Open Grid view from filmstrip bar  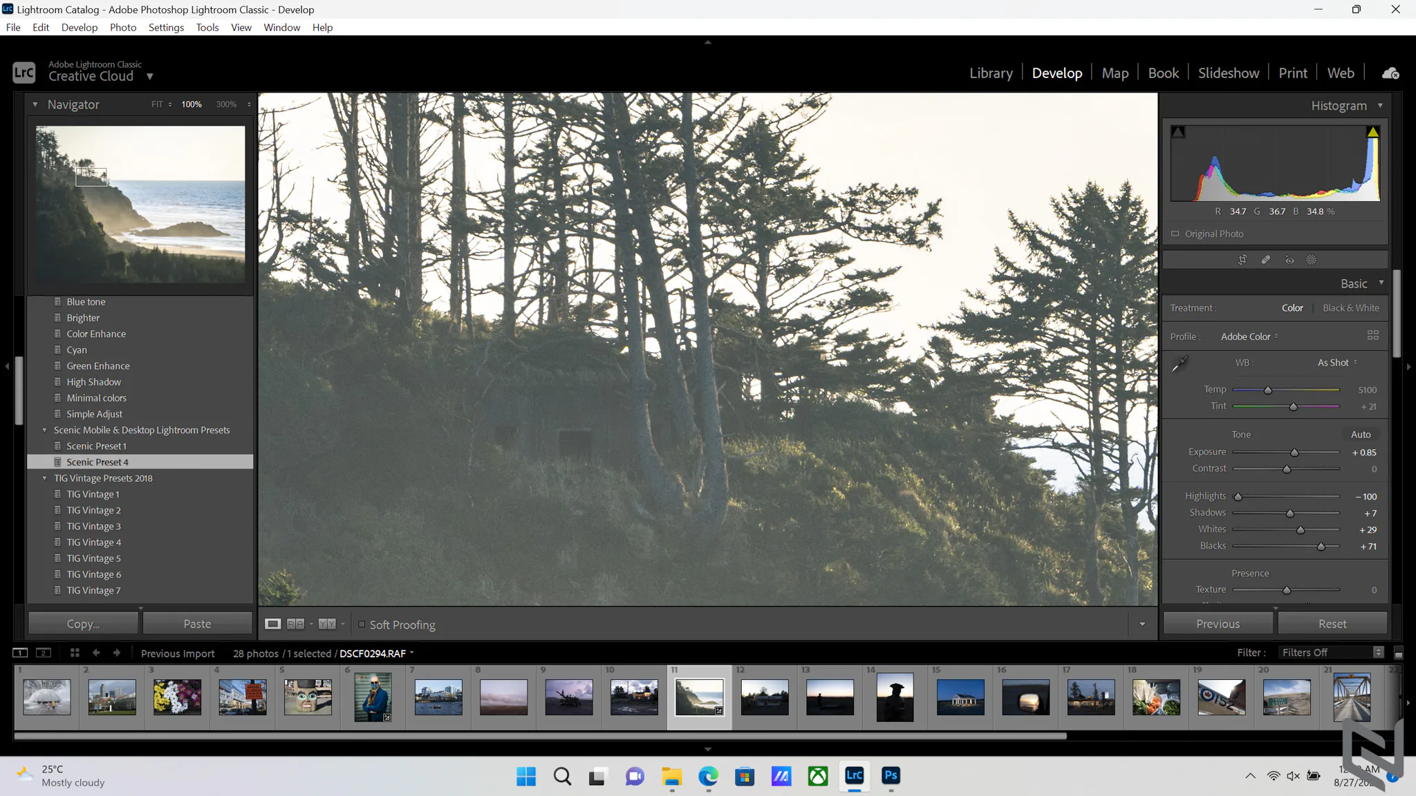tap(75, 653)
